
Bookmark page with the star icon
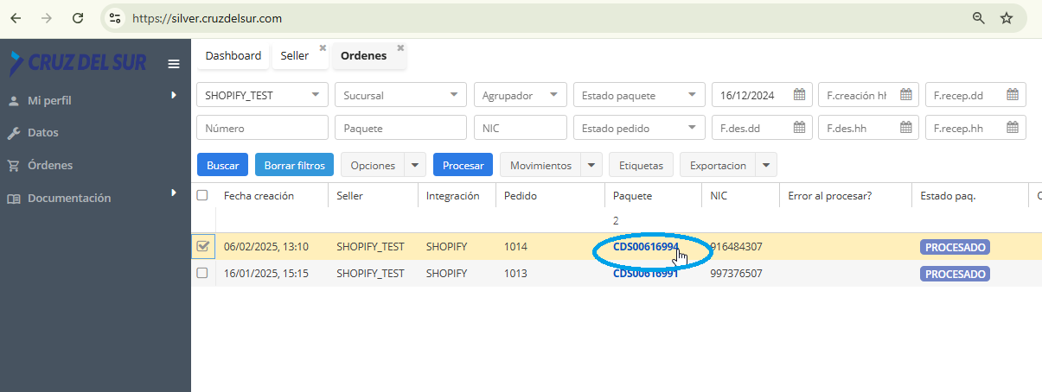coord(1007,18)
